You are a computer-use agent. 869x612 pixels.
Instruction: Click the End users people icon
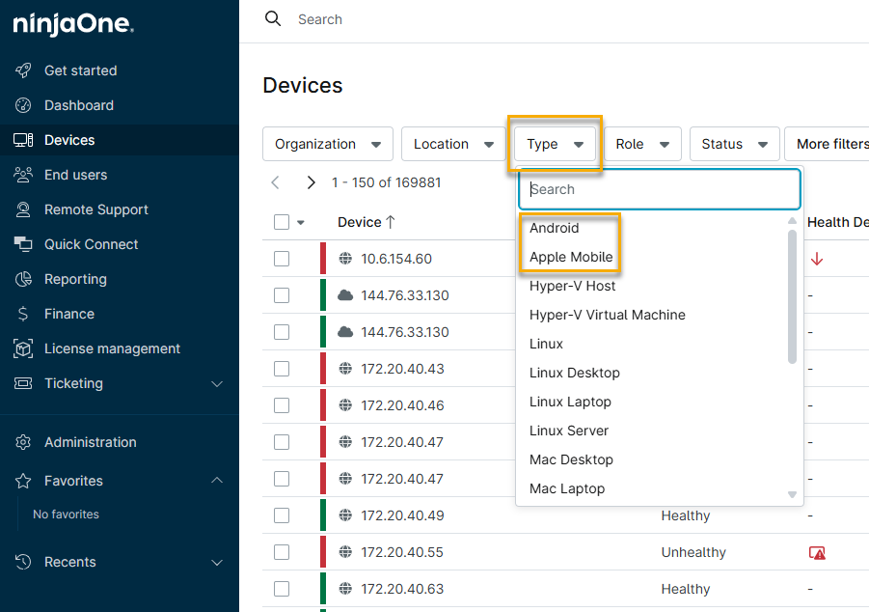(x=24, y=175)
